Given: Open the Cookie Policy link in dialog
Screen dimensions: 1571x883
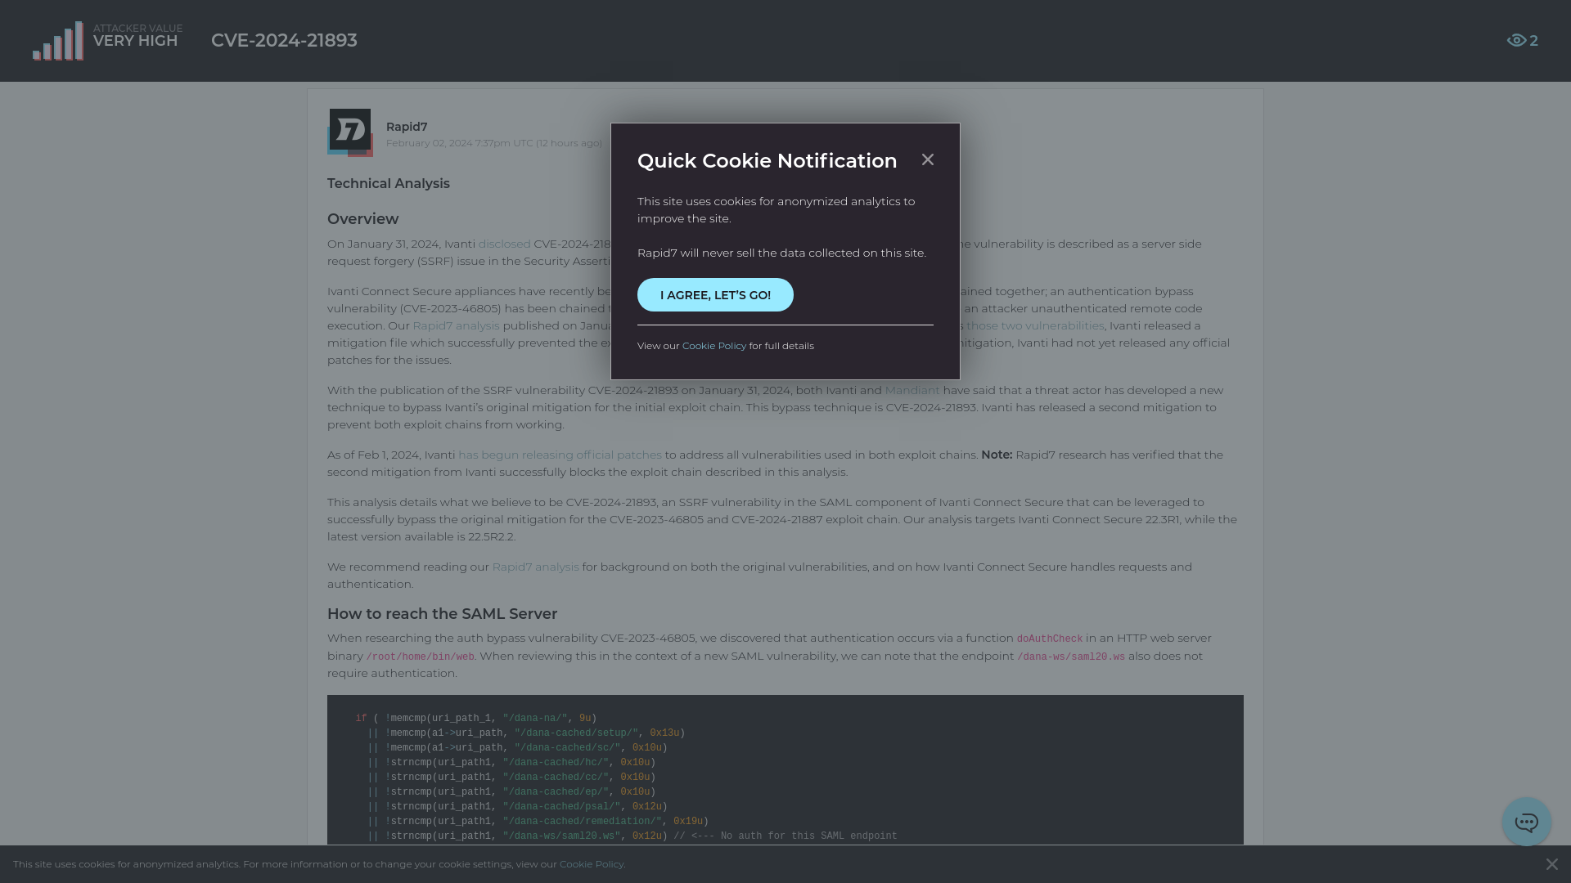Looking at the screenshot, I should [714, 346].
